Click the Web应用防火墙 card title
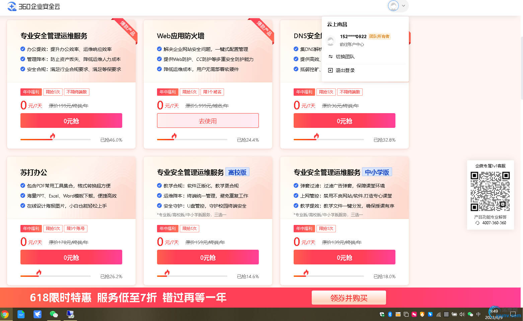523x321 pixels. 180,36
